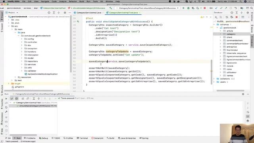Click the gutter run icon beside the test method
Image resolution: width=254 pixels, height=143 pixels.
pos(78,21)
